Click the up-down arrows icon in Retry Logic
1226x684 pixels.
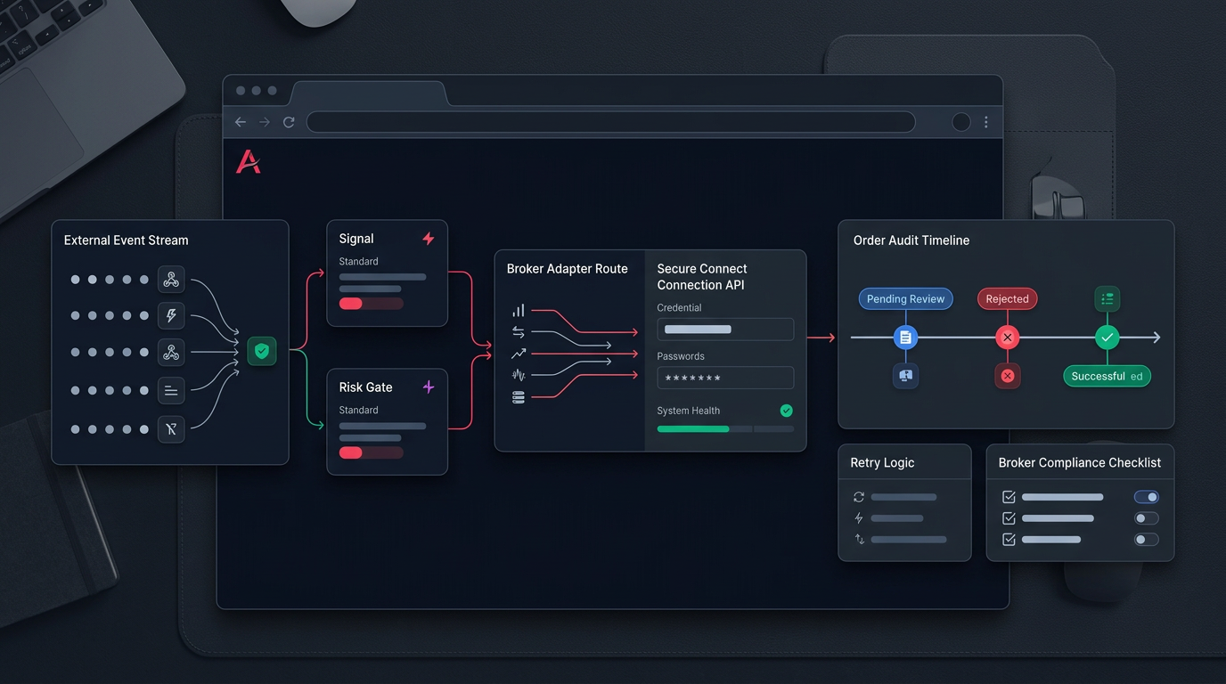pos(859,540)
